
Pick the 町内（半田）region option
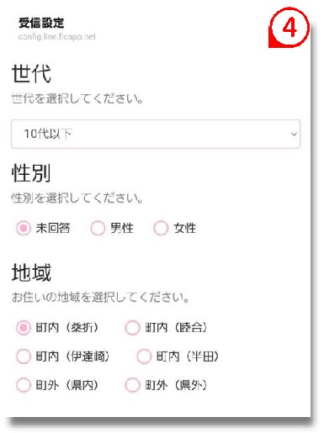(x=144, y=356)
